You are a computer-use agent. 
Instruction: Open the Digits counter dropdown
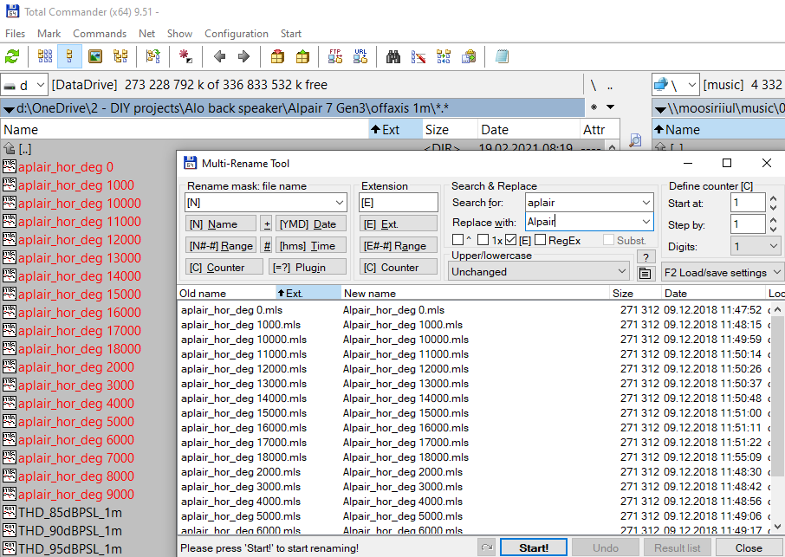tap(754, 246)
